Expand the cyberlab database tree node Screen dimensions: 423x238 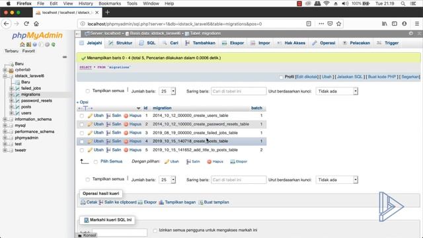pos(5,69)
